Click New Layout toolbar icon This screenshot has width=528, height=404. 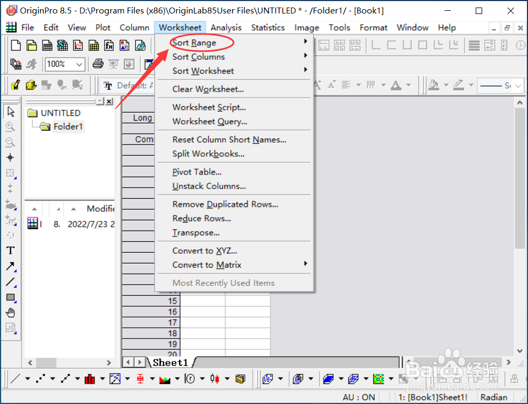click(x=125, y=45)
